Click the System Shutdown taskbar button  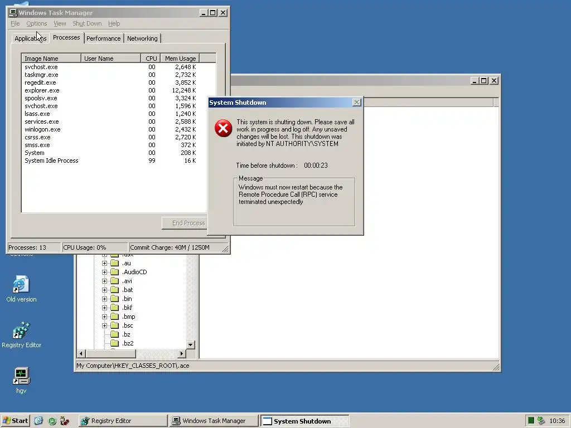click(x=304, y=421)
